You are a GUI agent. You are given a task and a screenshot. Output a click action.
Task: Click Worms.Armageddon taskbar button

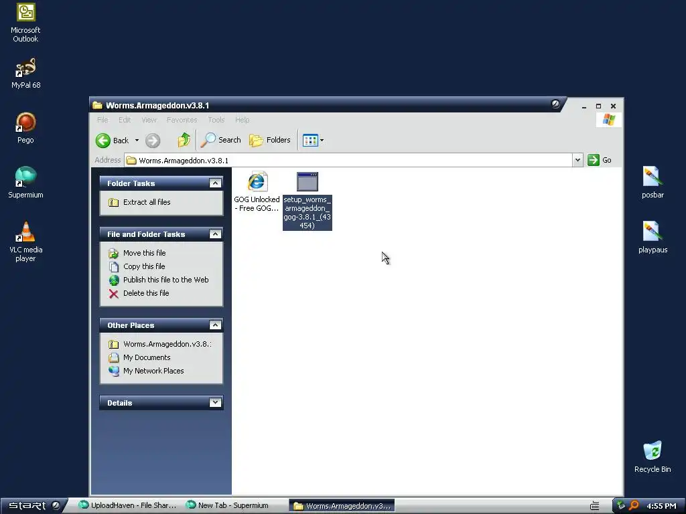[x=342, y=506]
